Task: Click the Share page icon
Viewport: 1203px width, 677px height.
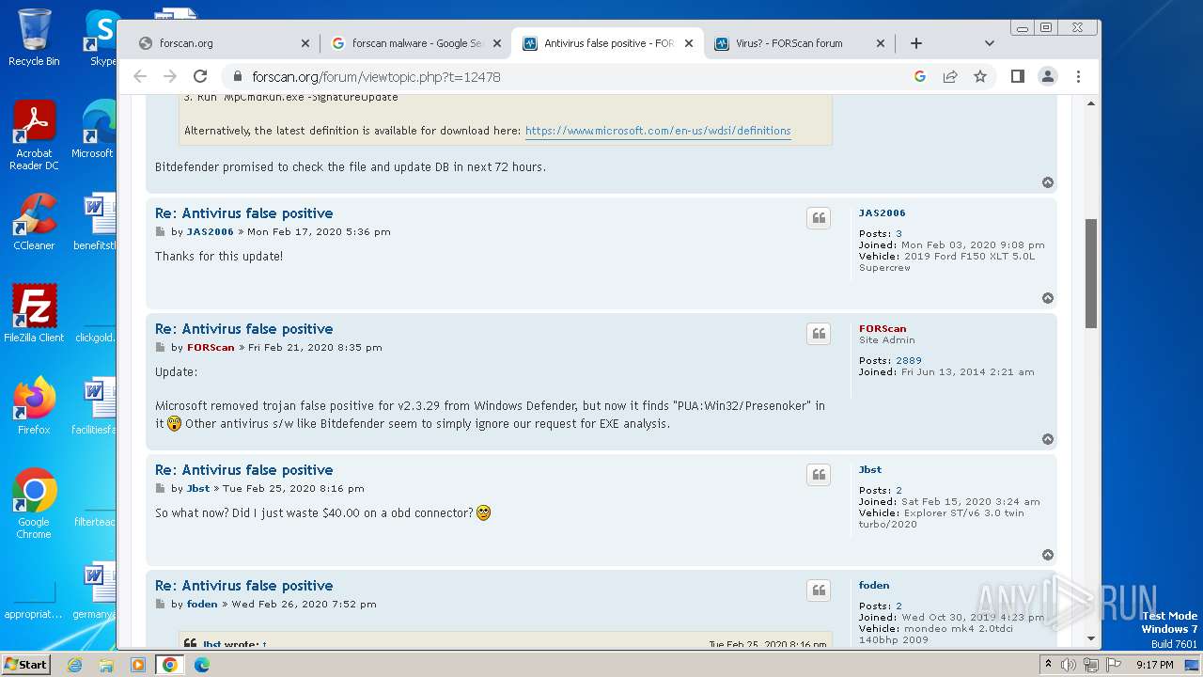Action: pyautogui.click(x=950, y=76)
